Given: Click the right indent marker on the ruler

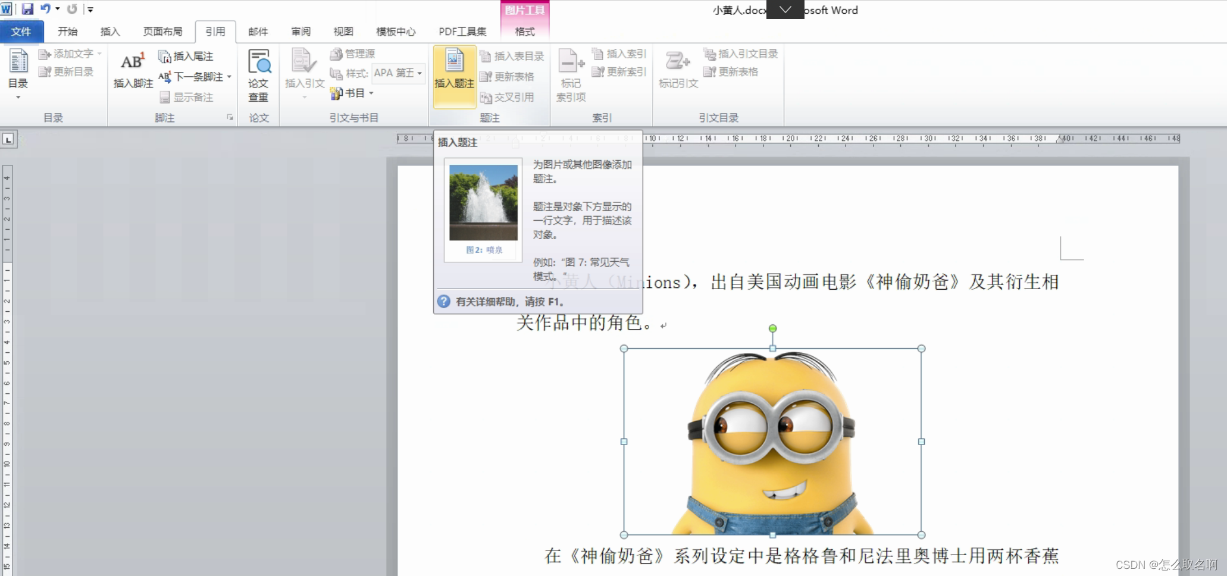Looking at the screenshot, I should point(1060,139).
